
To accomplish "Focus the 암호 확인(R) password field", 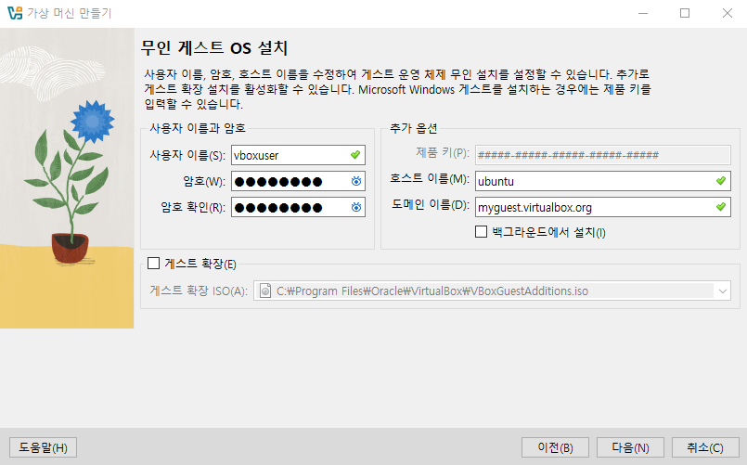I will [298, 207].
